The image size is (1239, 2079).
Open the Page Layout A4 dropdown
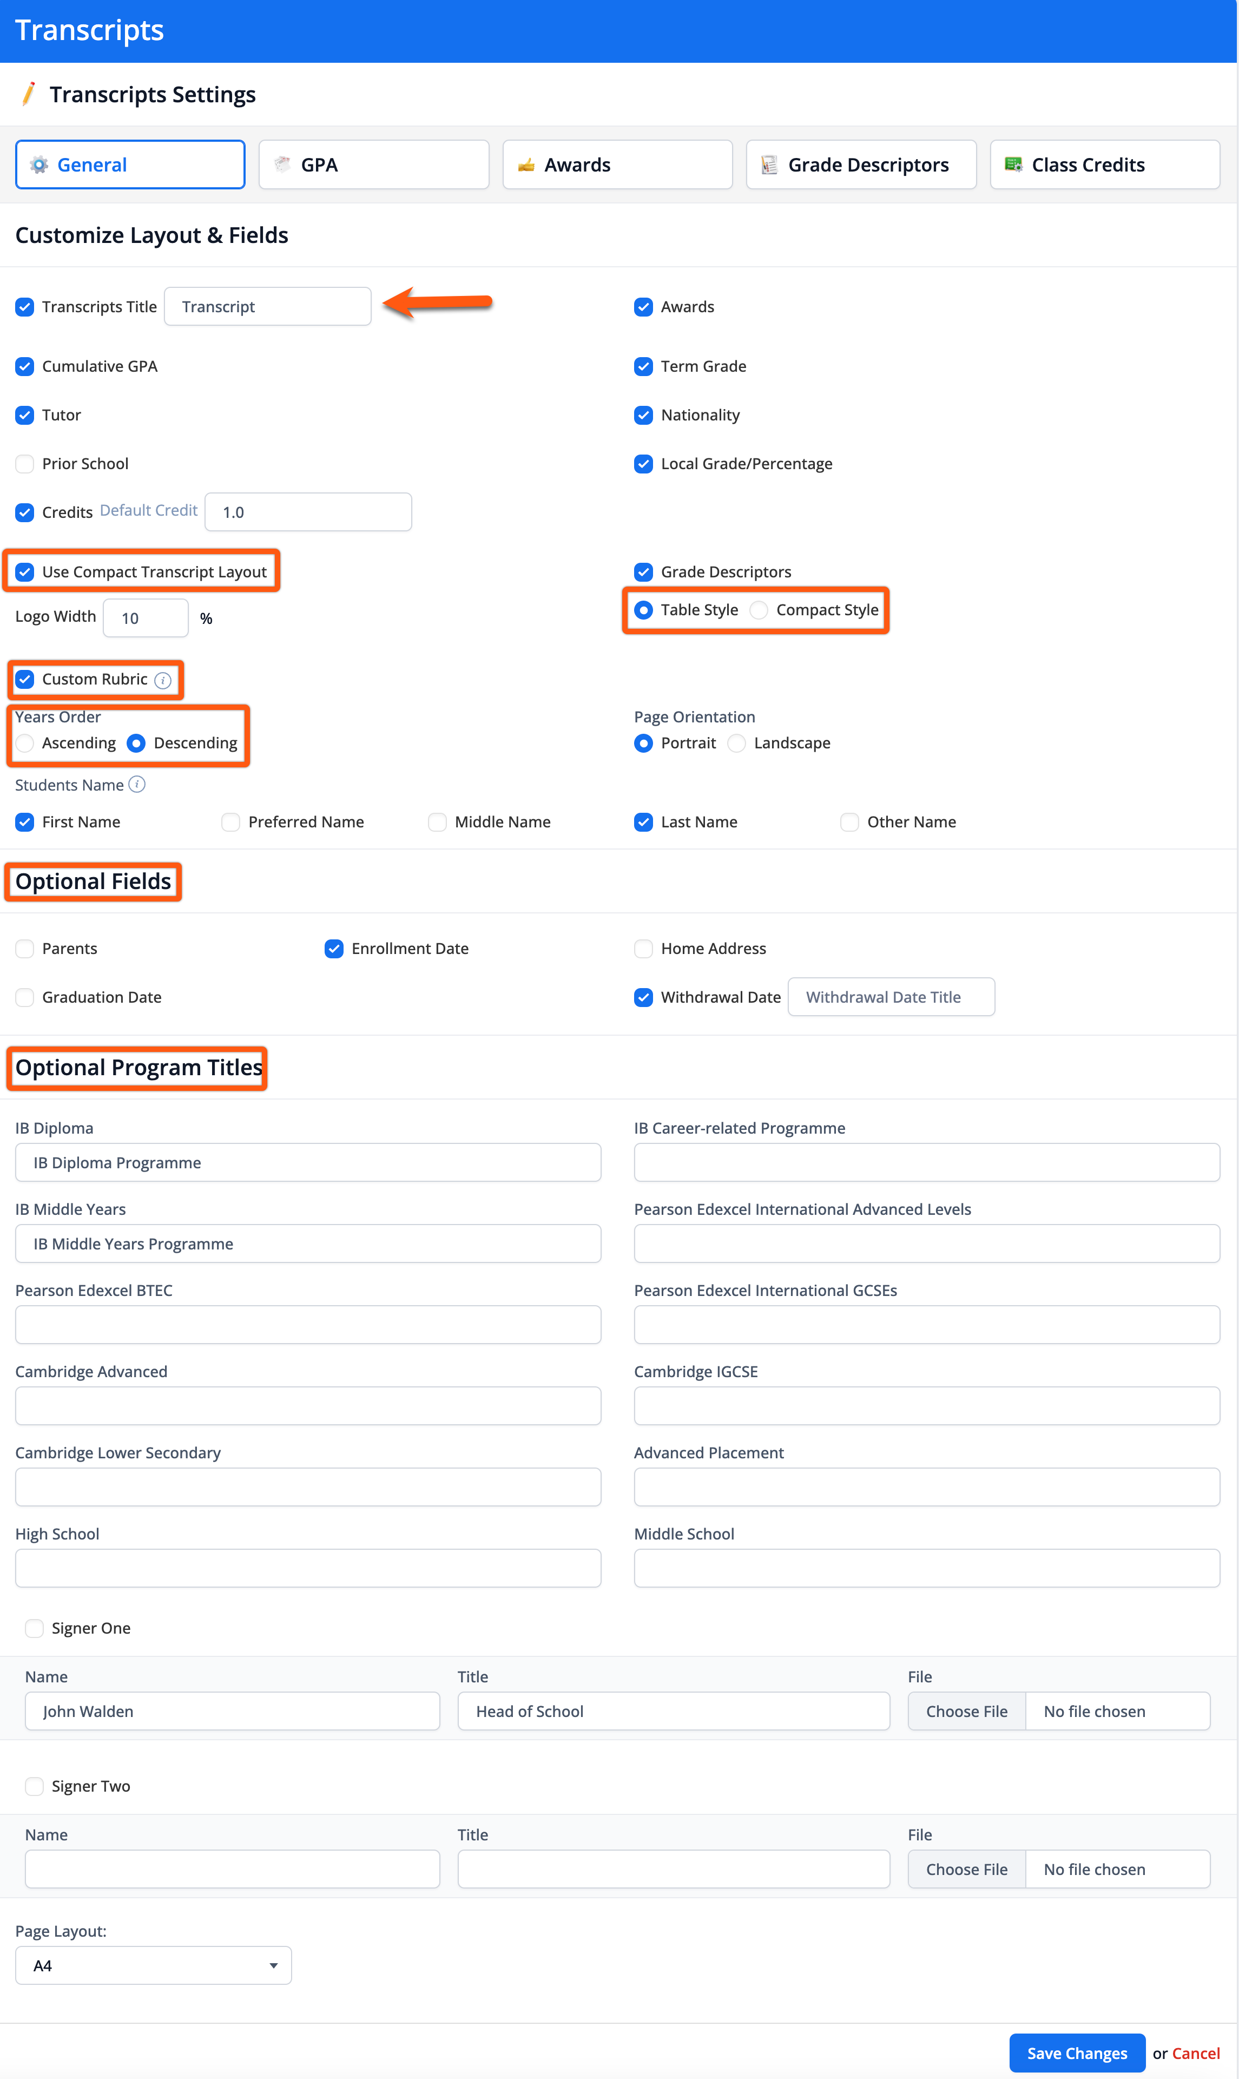point(154,1965)
